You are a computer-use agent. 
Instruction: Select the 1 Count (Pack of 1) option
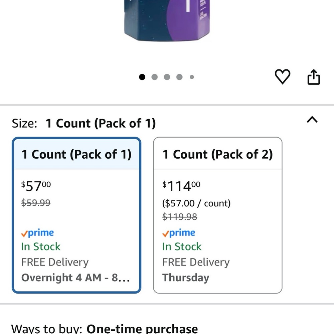click(76, 215)
